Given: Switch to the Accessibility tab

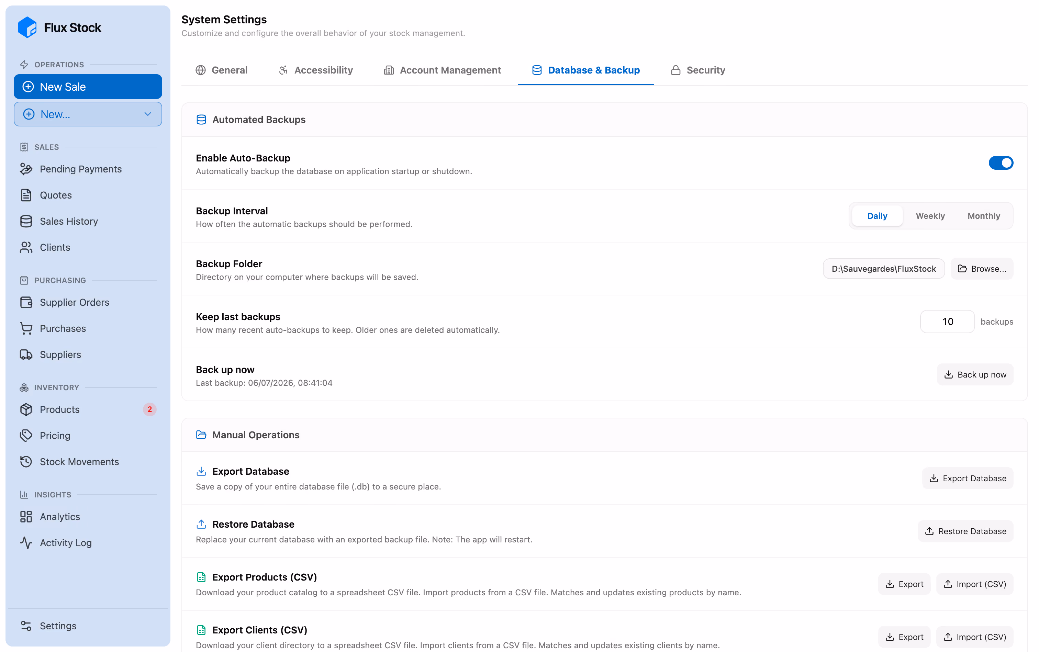Looking at the screenshot, I should point(316,70).
